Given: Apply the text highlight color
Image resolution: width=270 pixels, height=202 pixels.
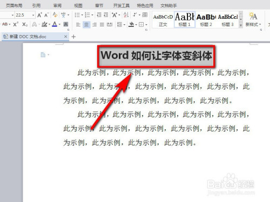Looking at the screenshot, I should tap(44, 24).
